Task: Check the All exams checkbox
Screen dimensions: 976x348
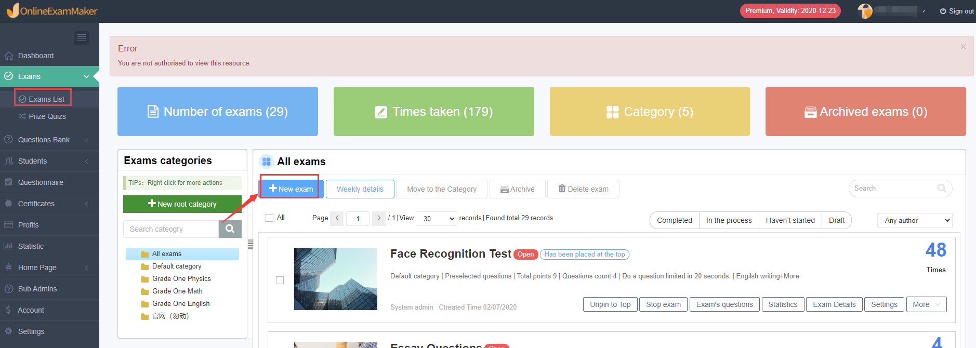Action: point(269,218)
